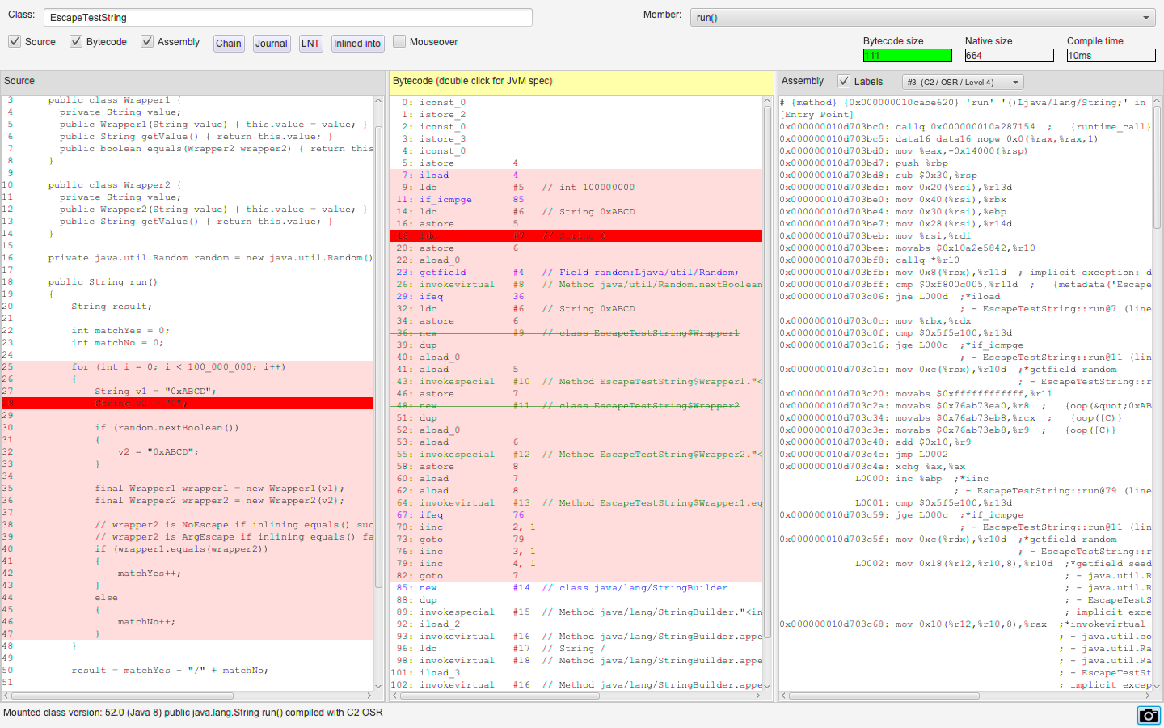Viewport: 1164px width, 728px height.
Task: Open the Chain view
Action: tap(229, 44)
